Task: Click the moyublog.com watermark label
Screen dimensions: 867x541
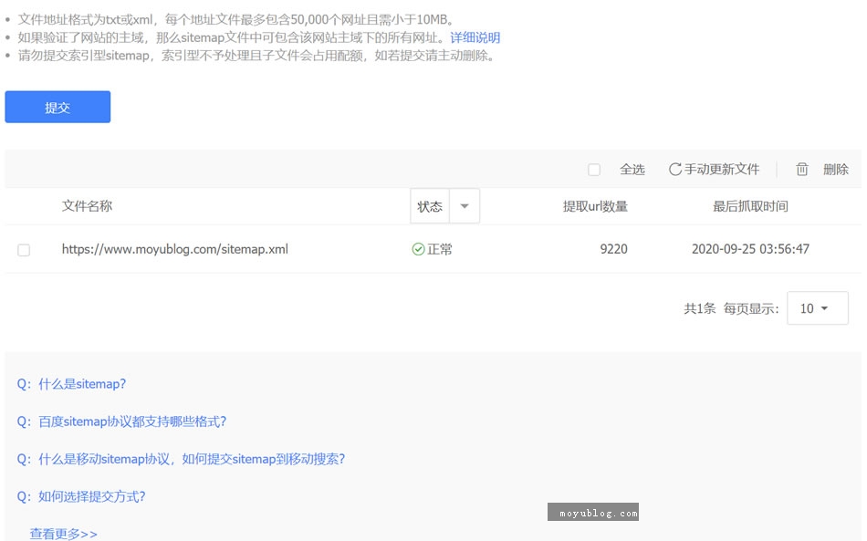Action: pyautogui.click(x=593, y=513)
